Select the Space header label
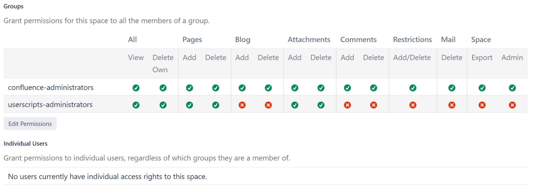The image size is (533, 188). [481, 39]
